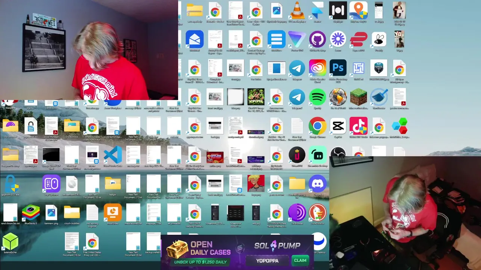The image size is (481, 270).
Task: Open the Google Chrome shortcut
Action: pyautogui.click(x=318, y=126)
